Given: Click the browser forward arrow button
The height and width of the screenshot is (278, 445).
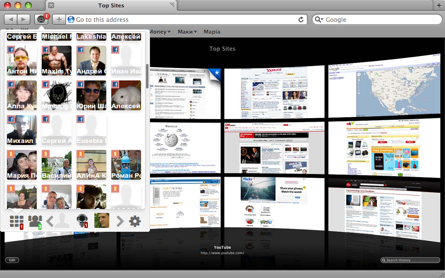Looking at the screenshot, I should coord(23,19).
